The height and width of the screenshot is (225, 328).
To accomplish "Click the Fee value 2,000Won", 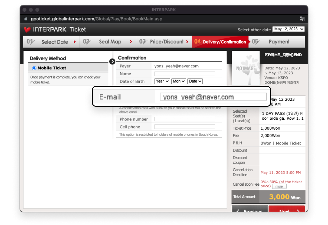I will (270, 136).
